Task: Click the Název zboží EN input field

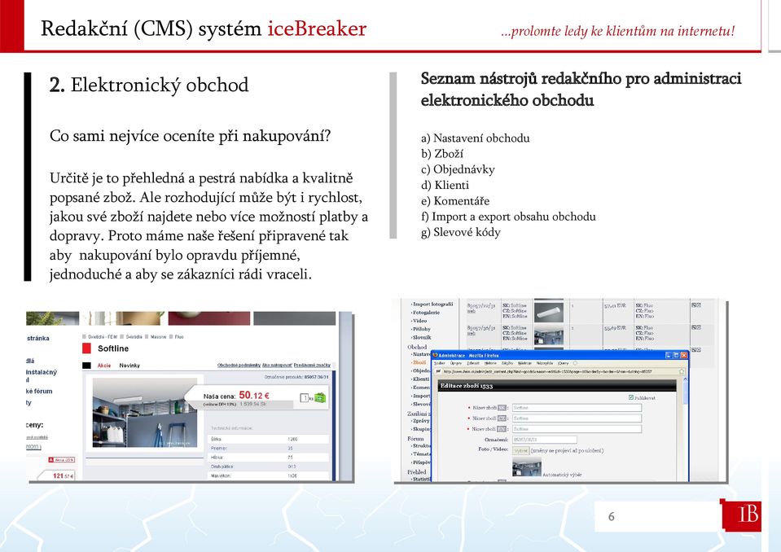Action: click(x=577, y=429)
